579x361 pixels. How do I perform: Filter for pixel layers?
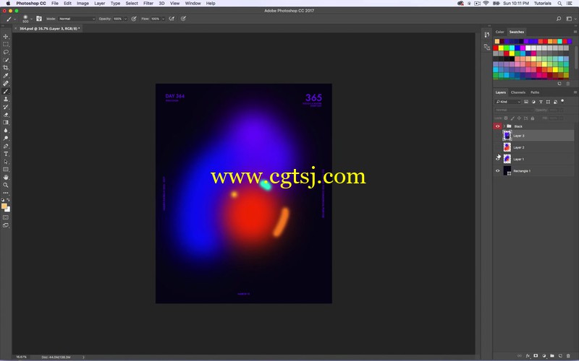click(526, 102)
